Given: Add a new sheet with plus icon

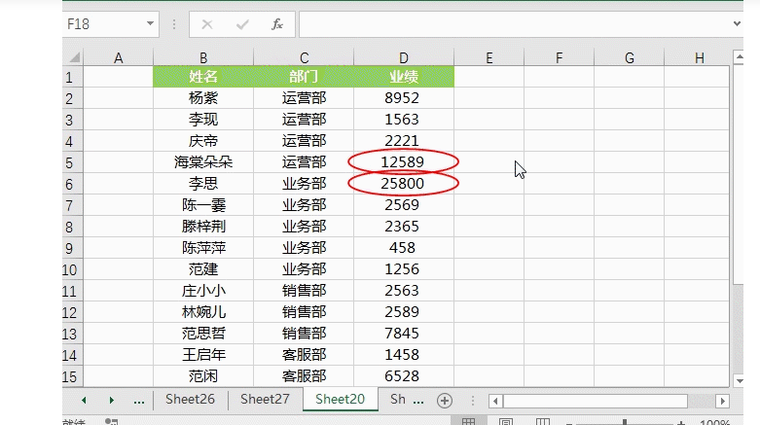Looking at the screenshot, I should point(445,400).
